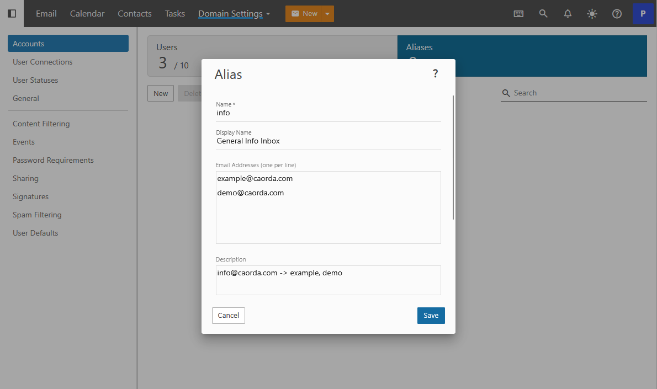Open the Calendar menu item

coord(87,14)
